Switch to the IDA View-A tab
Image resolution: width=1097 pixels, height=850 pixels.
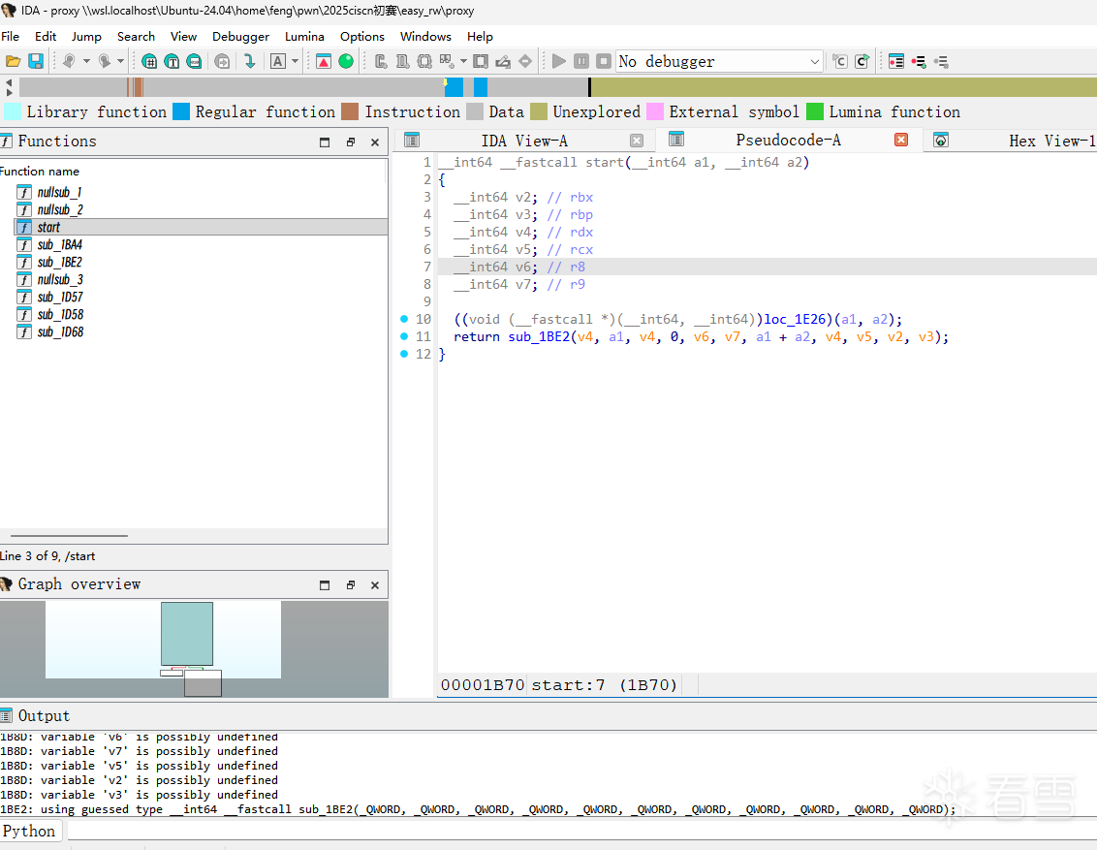pyautogui.click(x=523, y=141)
